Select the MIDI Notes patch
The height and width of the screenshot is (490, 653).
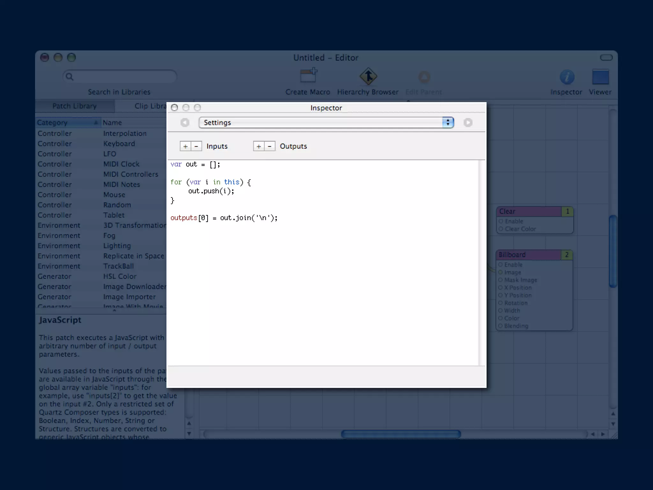click(x=101, y=184)
